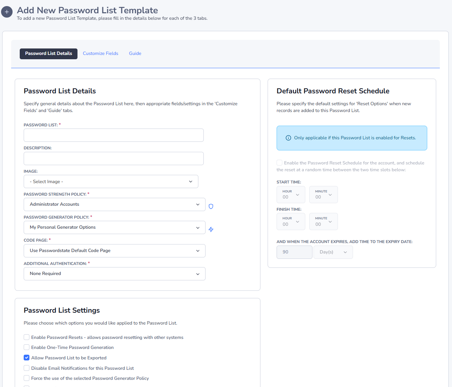Click the shield icon next to Password Strength Policy
This screenshot has height=387, width=452.
click(x=211, y=206)
